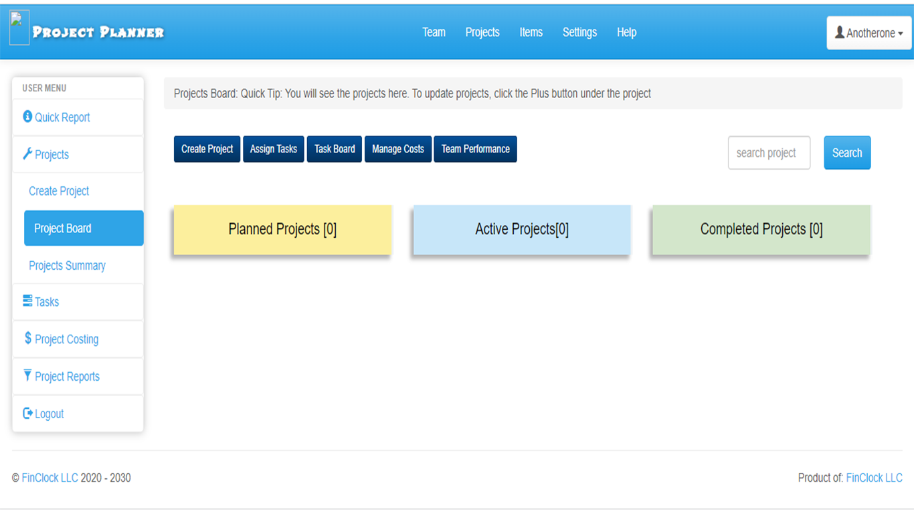The height and width of the screenshot is (513, 914).
Task: Click the Team Performance button
Action: (x=475, y=149)
